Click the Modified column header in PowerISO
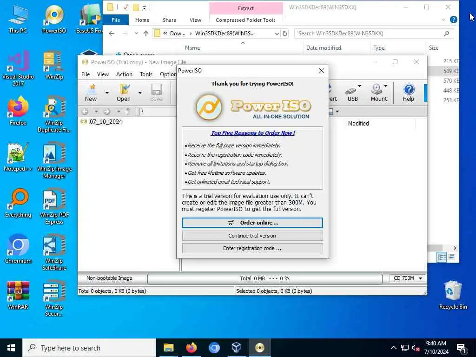 358,124
